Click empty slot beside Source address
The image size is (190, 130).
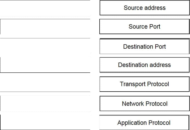pos(45,8)
